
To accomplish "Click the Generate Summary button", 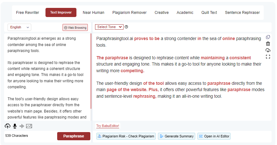I will [177, 136].
